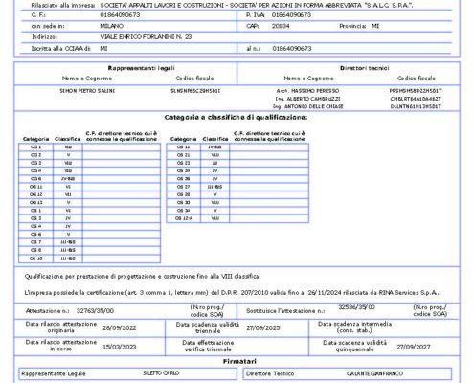This screenshot has width=474, height=383.
Task: Click the text "RINA Services S.p.A."
Action: [409, 292]
